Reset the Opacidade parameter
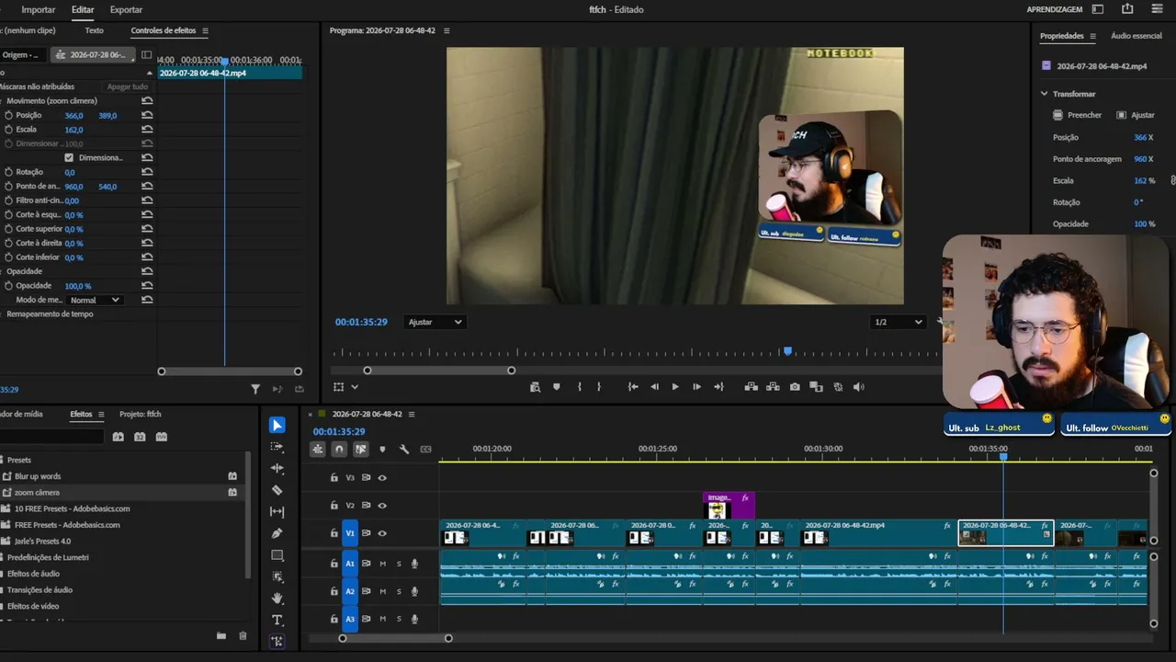Image resolution: width=1176 pixels, height=662 pixels. coord(147,286)
